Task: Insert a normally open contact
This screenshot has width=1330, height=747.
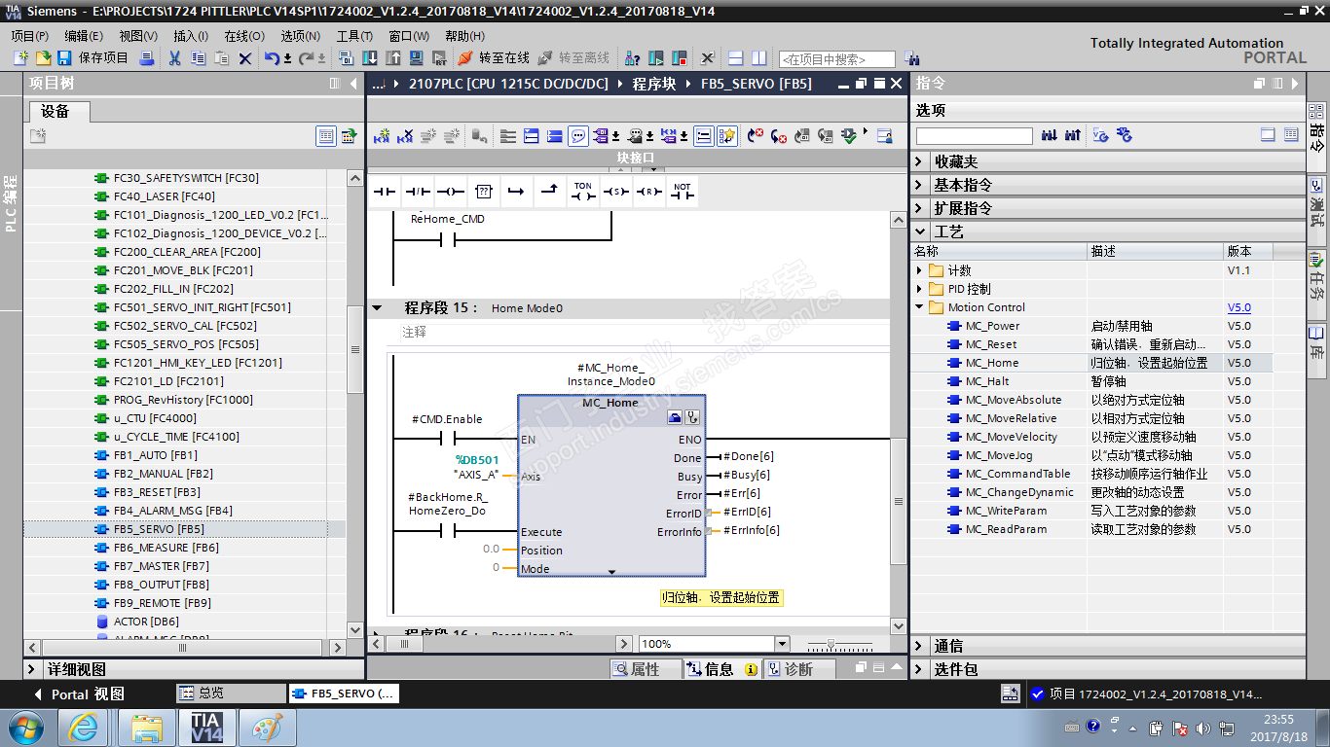Action: 385,192
